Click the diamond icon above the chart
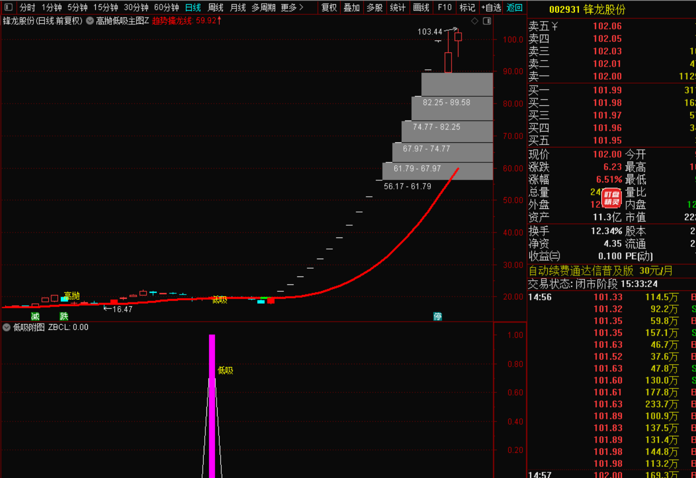The height and width of the screenshot is (478, 696). point(475,21)
